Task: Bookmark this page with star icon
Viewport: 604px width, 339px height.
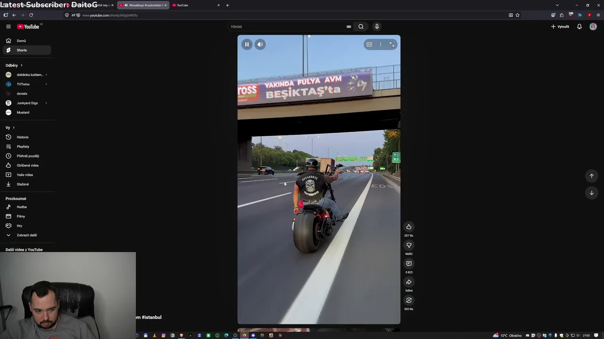Action: (x=518, y=15)
